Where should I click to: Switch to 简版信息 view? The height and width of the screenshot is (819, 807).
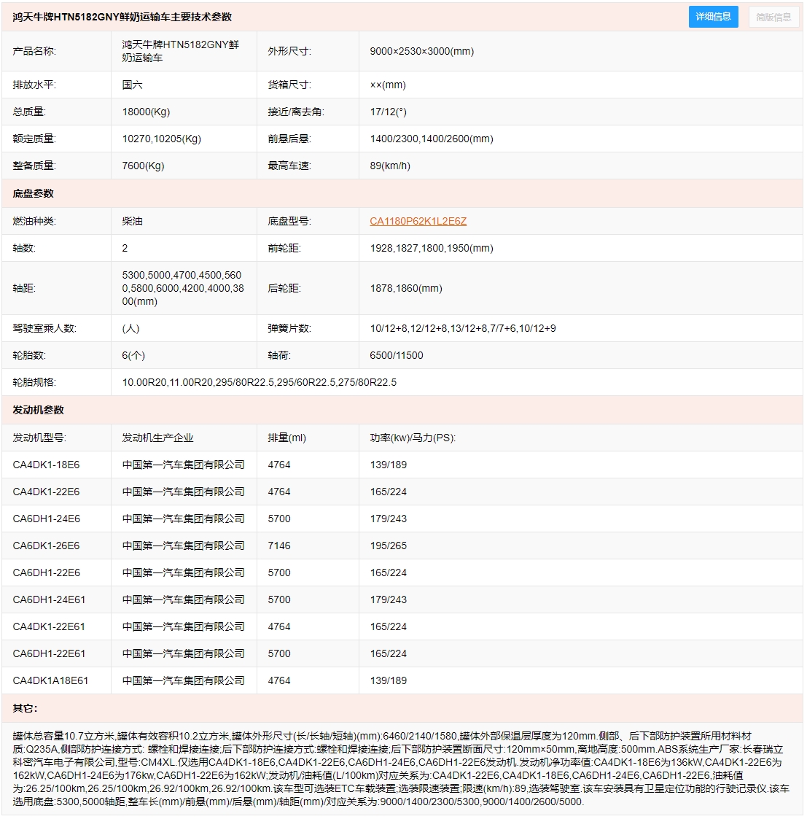pos(773,17)
